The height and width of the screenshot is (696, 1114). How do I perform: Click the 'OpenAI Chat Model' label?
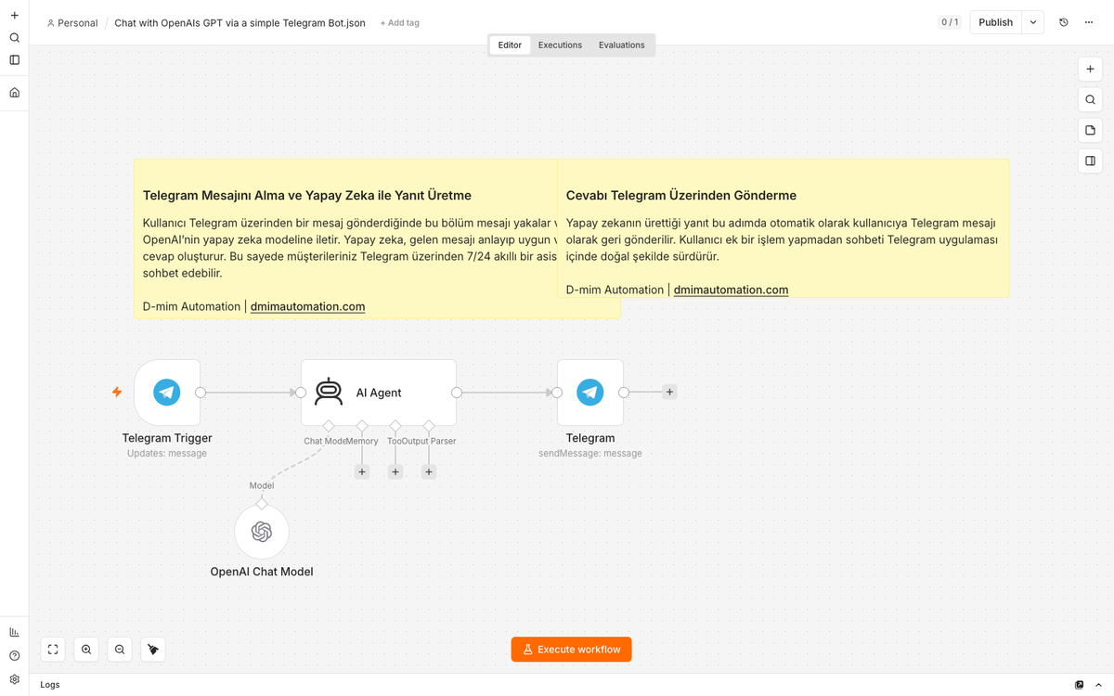point(262,572)
